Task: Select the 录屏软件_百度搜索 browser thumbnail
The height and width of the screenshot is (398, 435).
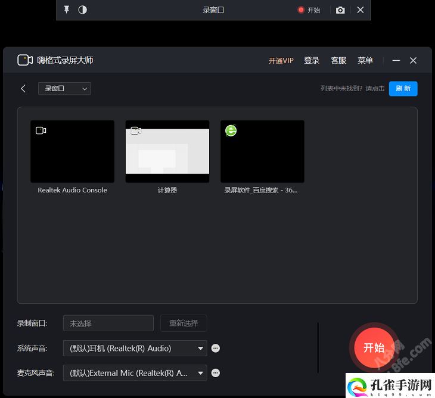Action: [x=262, y=151]
